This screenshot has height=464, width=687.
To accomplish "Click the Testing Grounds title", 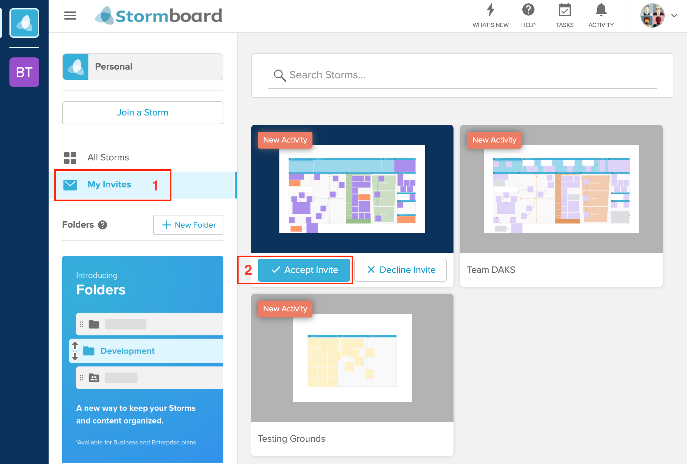I will 292,439.
